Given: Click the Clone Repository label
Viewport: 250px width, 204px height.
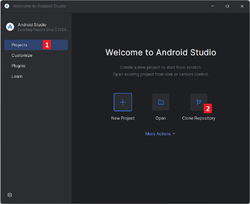Looking at the screenshot, I should point(199,118).
